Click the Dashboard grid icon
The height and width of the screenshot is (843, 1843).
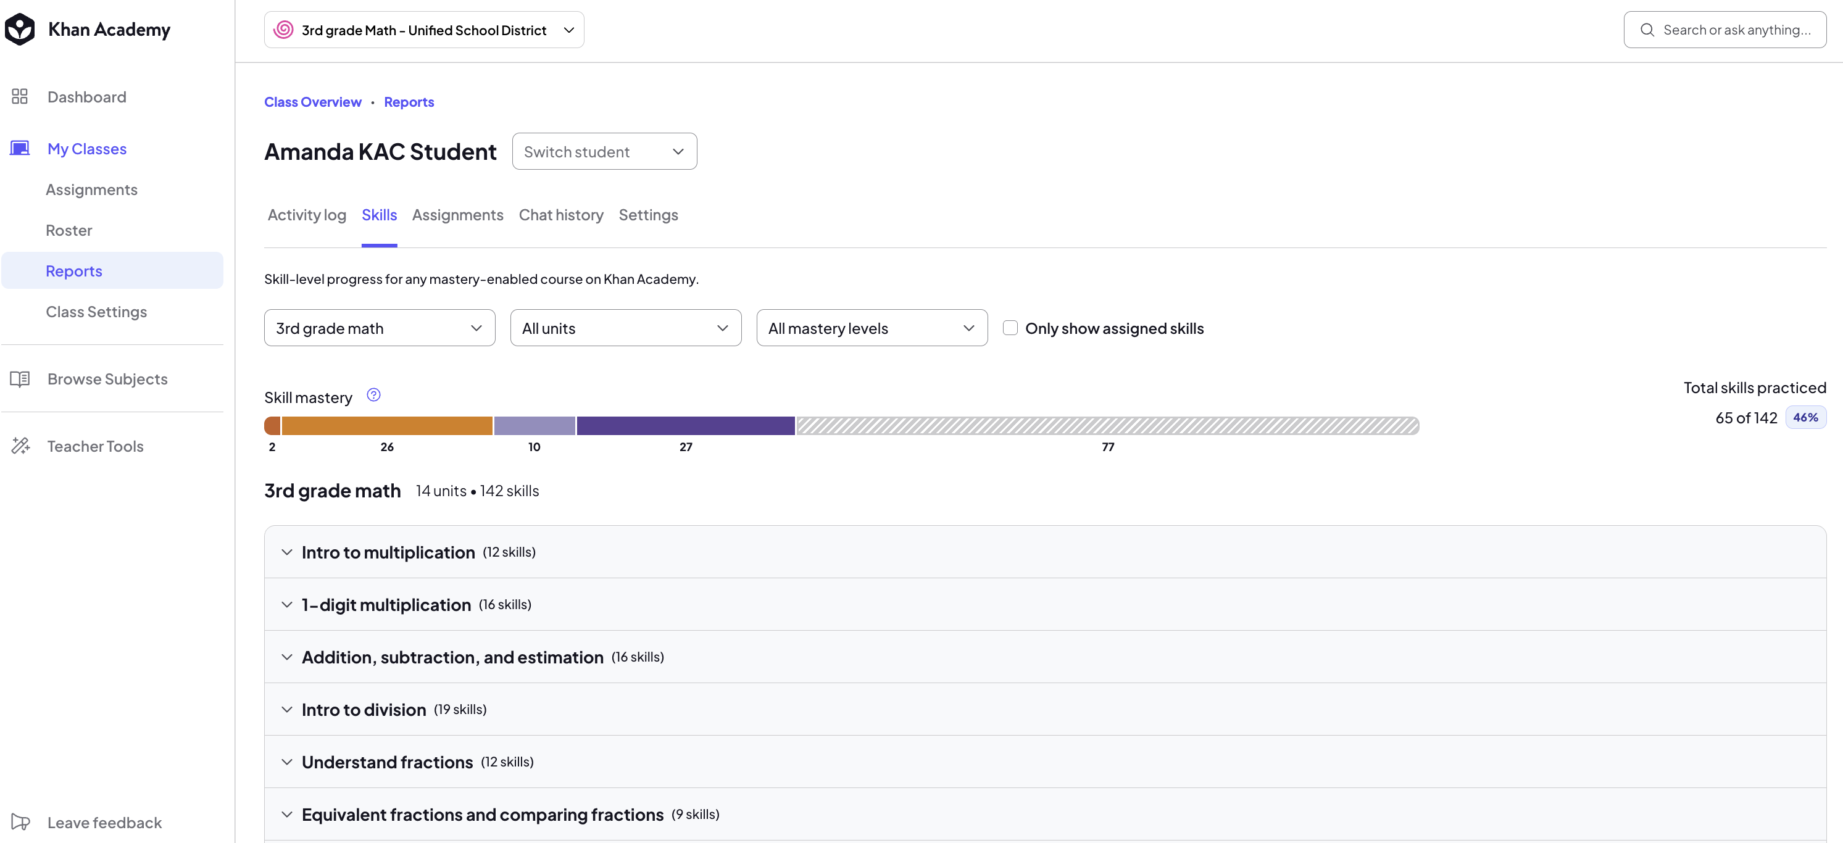click(x=19, y=97)
